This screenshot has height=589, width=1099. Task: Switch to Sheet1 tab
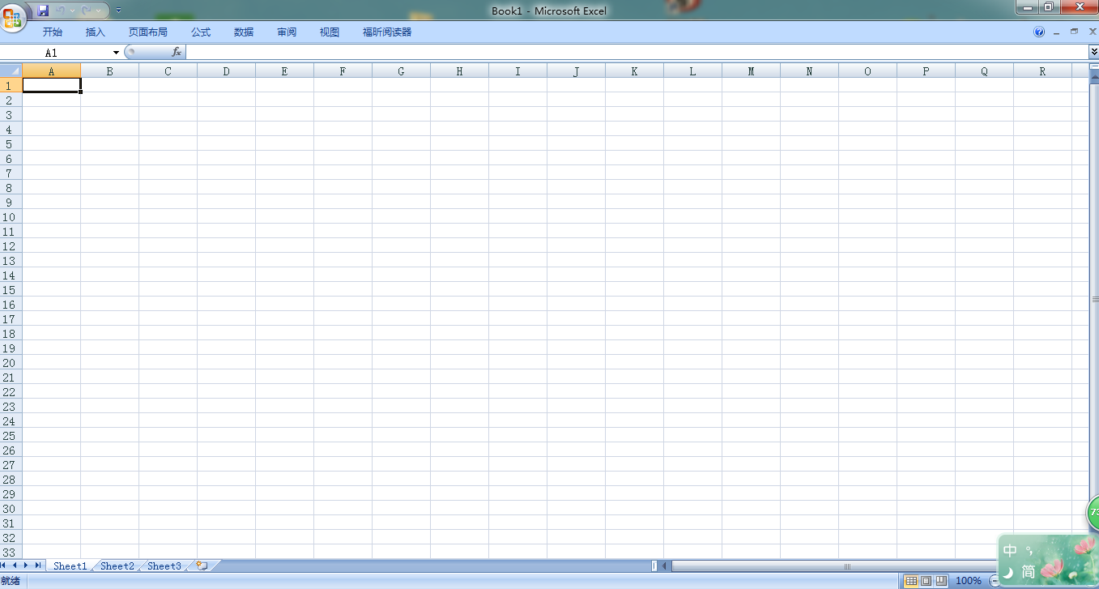(x=70, y=566)
